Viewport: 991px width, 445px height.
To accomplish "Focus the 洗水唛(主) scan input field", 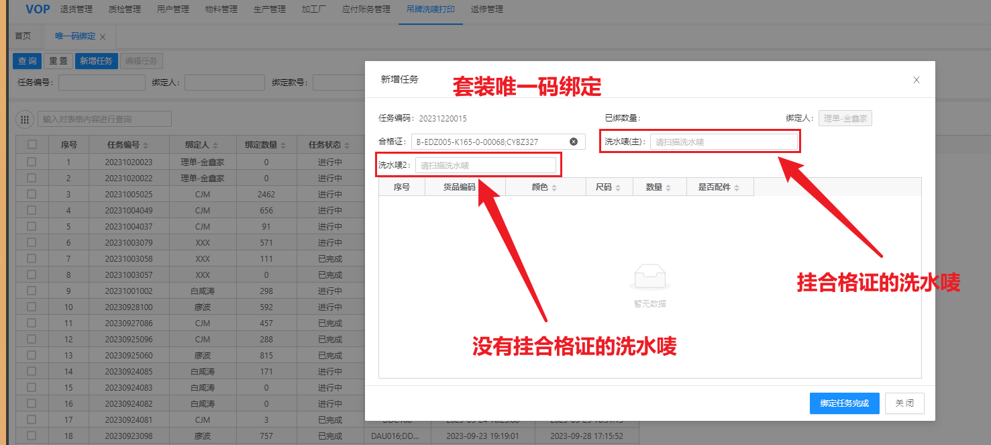I will (x=723, y=142).
